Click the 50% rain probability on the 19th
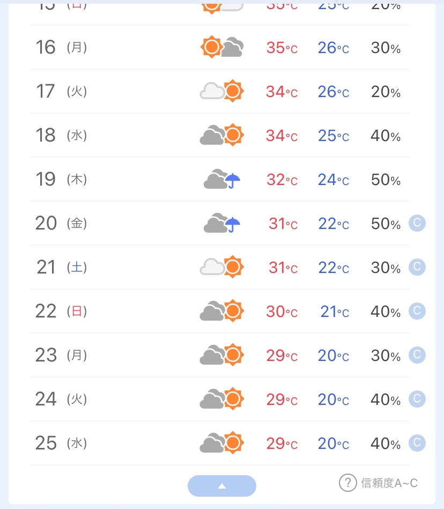The width and height of the screenshot is (444, 509). click(x=386, y=180)
